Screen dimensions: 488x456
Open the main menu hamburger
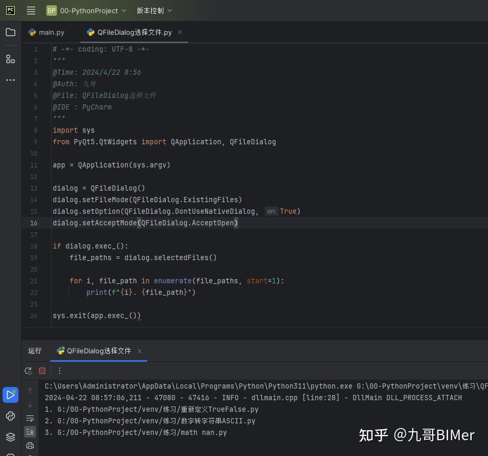tap(31, 11)
